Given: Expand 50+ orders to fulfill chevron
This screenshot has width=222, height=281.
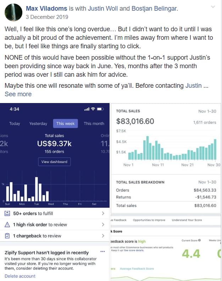Looking at the screenshot, I should tap(103, 213).
